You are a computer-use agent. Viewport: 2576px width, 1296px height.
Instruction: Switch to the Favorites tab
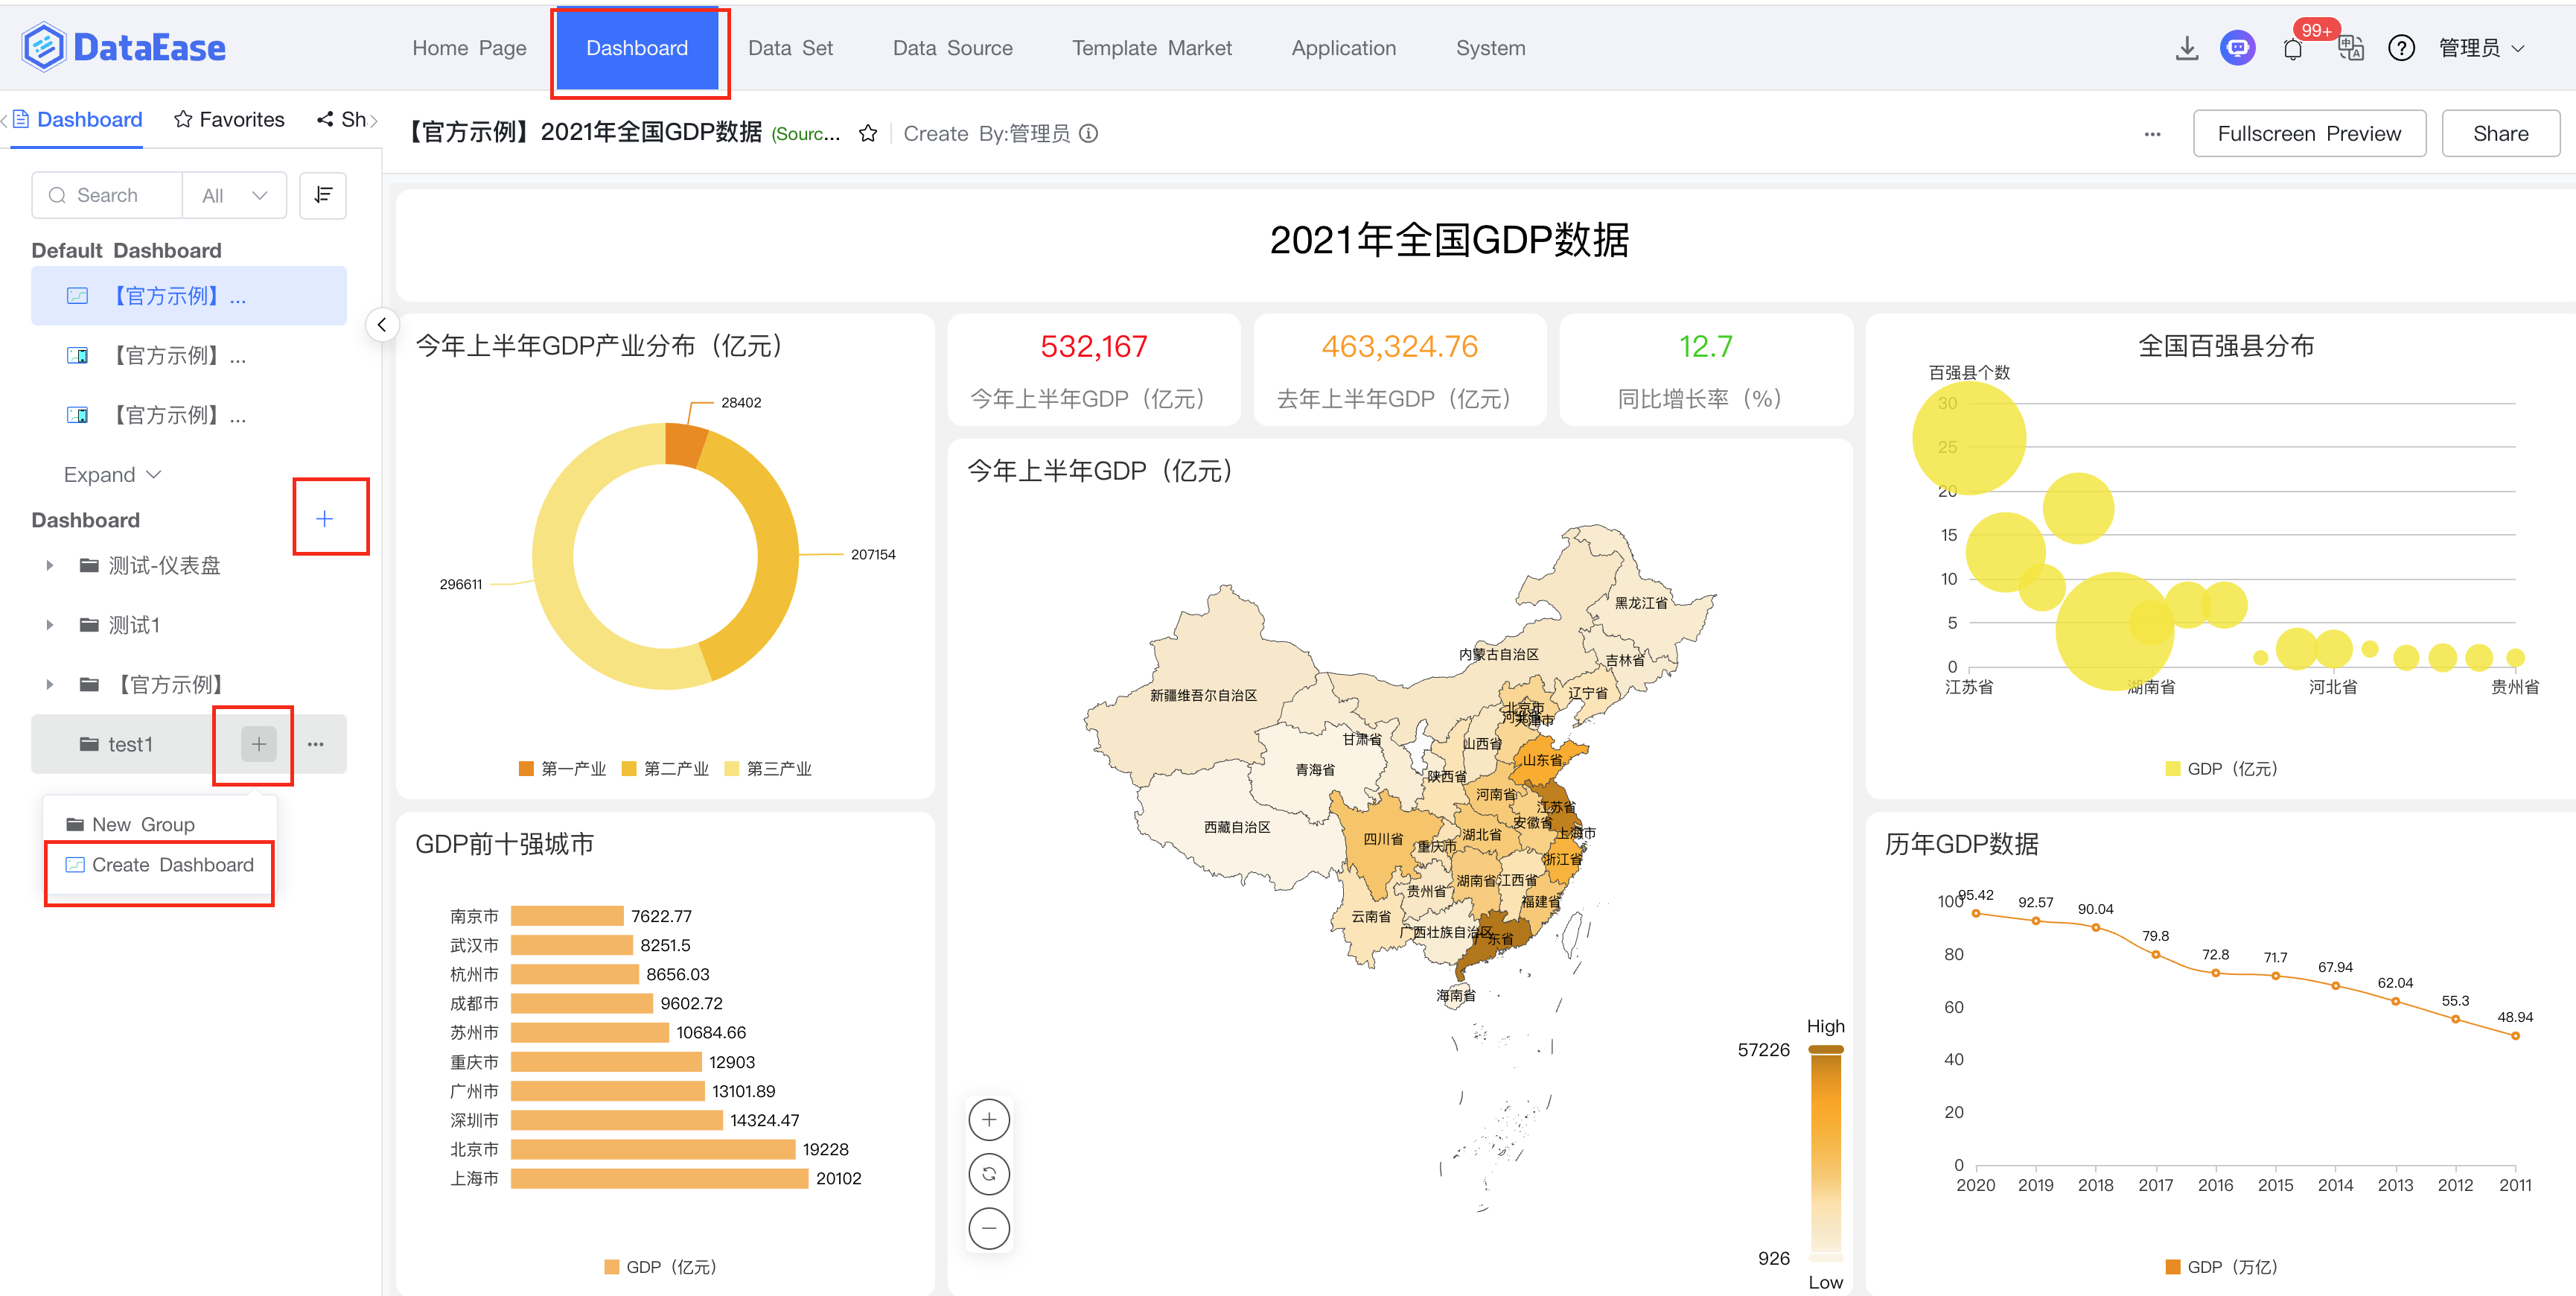(229, 119)
